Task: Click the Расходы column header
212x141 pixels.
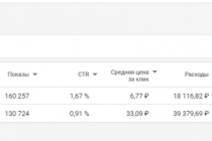Action: tap(197, 75)
